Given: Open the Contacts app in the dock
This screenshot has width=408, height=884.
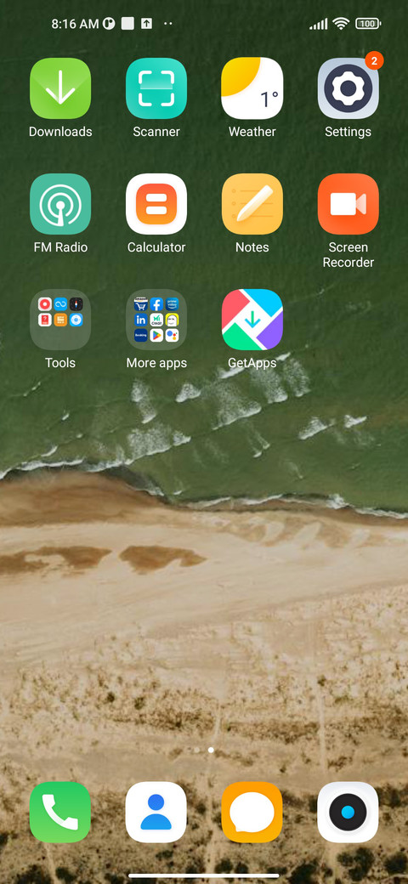Looking at the screenshot, I should tap(156, 812).
